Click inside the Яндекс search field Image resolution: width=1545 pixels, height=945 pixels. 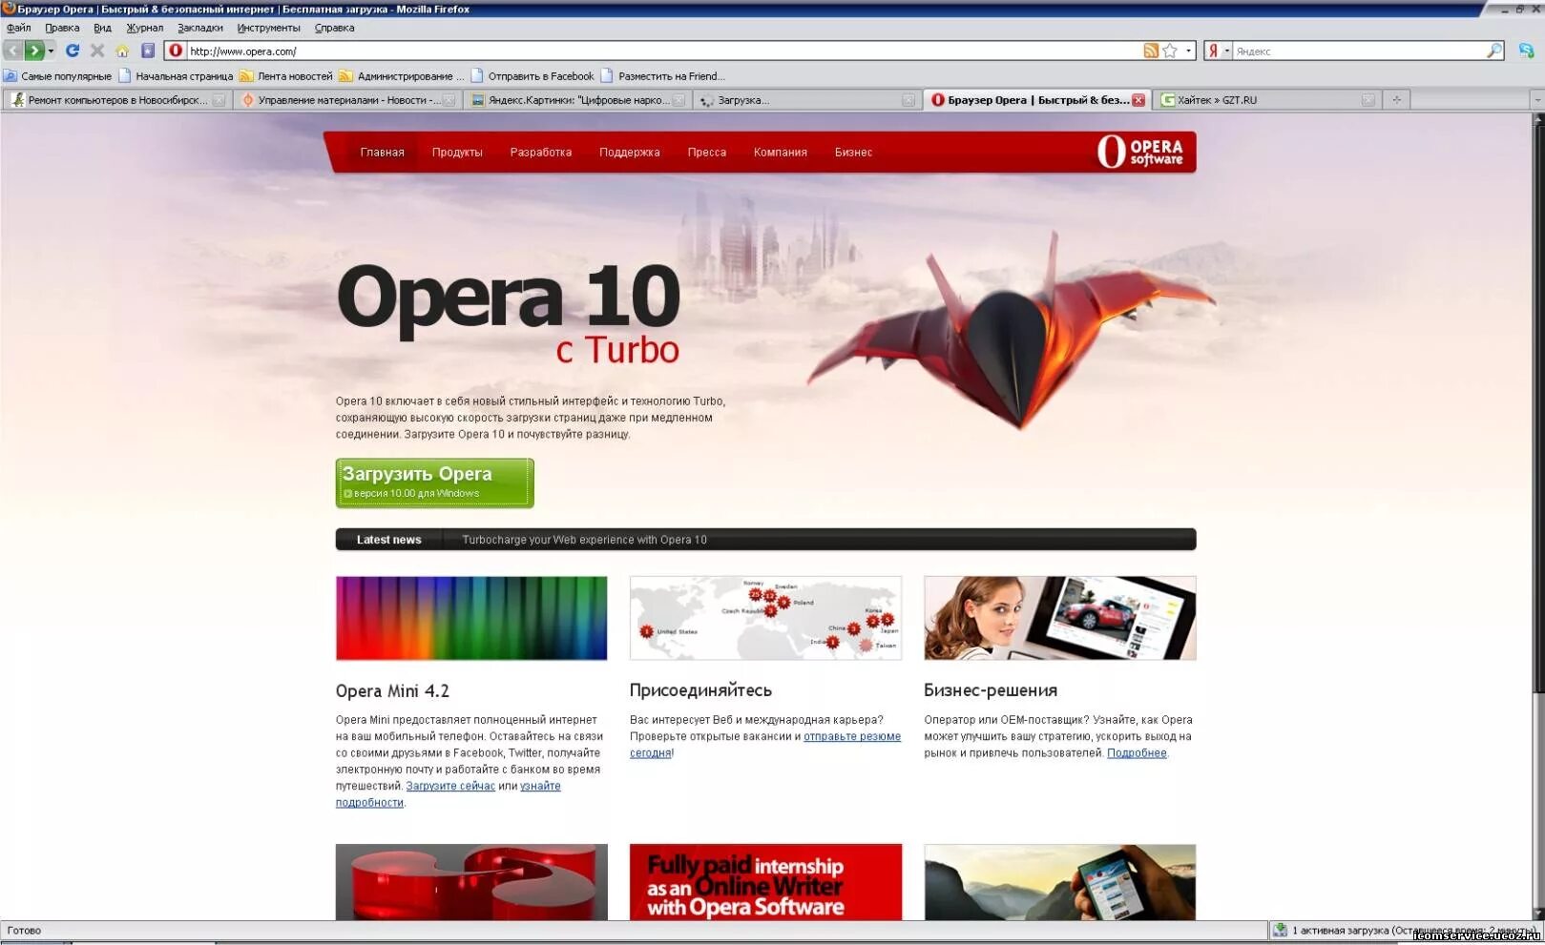click(x=1359, y=51)
